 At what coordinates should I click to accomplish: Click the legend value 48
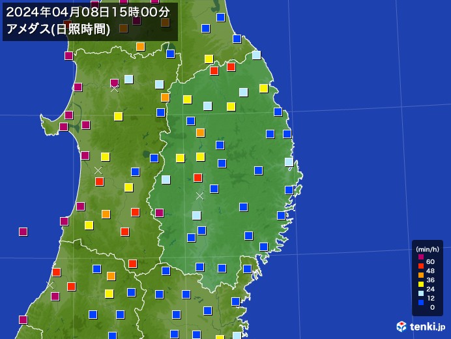(430, 271)
